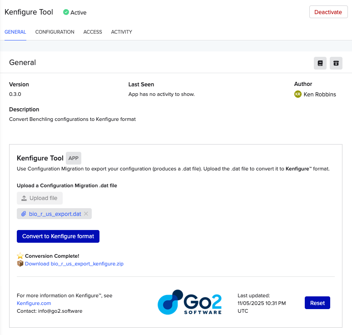Click the KR author avatar
This screenshot has width=352, height=335.
pyautogui.click(x=298, y=94)
